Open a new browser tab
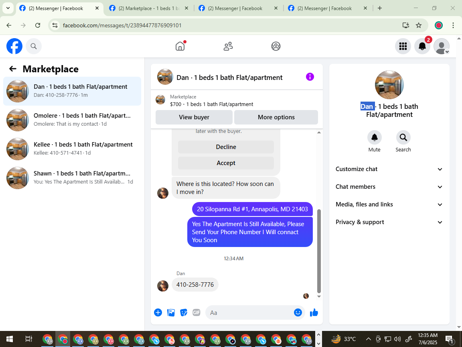 coord(380,8)
